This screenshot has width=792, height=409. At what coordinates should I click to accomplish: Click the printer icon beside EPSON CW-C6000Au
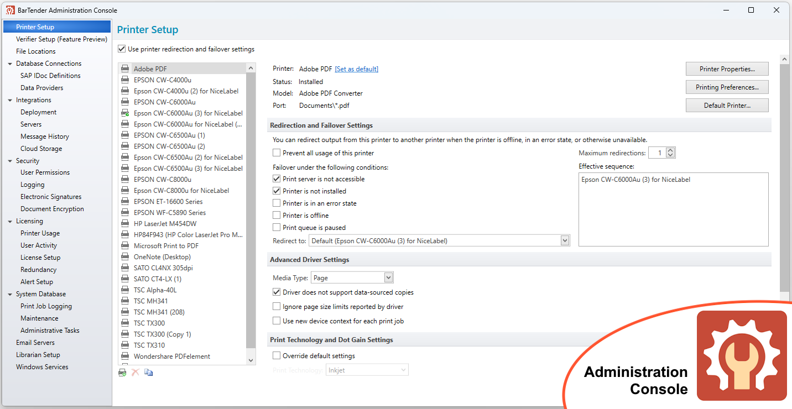point(125,102)
